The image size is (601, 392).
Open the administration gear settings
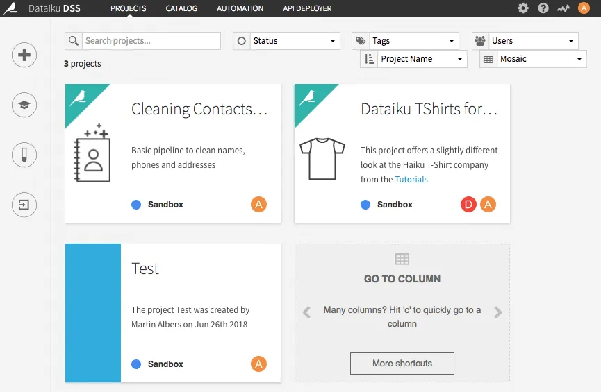pos(522,8)
